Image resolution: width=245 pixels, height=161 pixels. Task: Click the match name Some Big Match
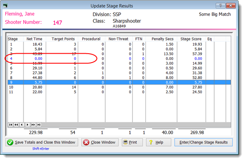[x=215, y=14]
